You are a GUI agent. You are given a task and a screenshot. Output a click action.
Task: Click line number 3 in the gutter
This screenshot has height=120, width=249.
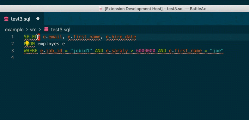[13, 51]
